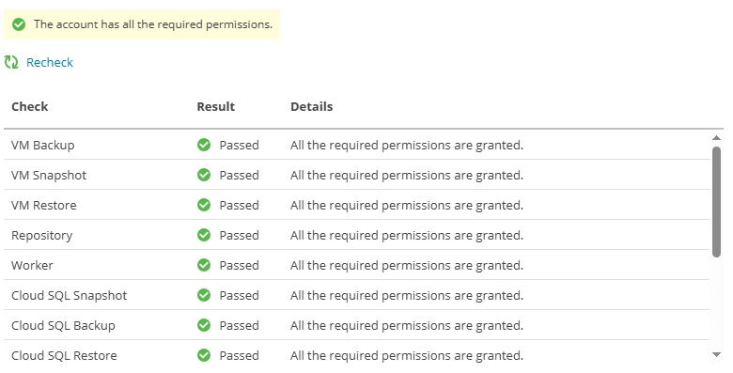Click the Check column header
733x373 pixels.
[29, 106]
